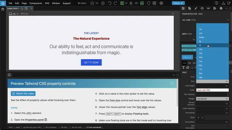Open the Variant Numeric dropdown
This screenshot has width=232, height=130.
coord(212,104)
